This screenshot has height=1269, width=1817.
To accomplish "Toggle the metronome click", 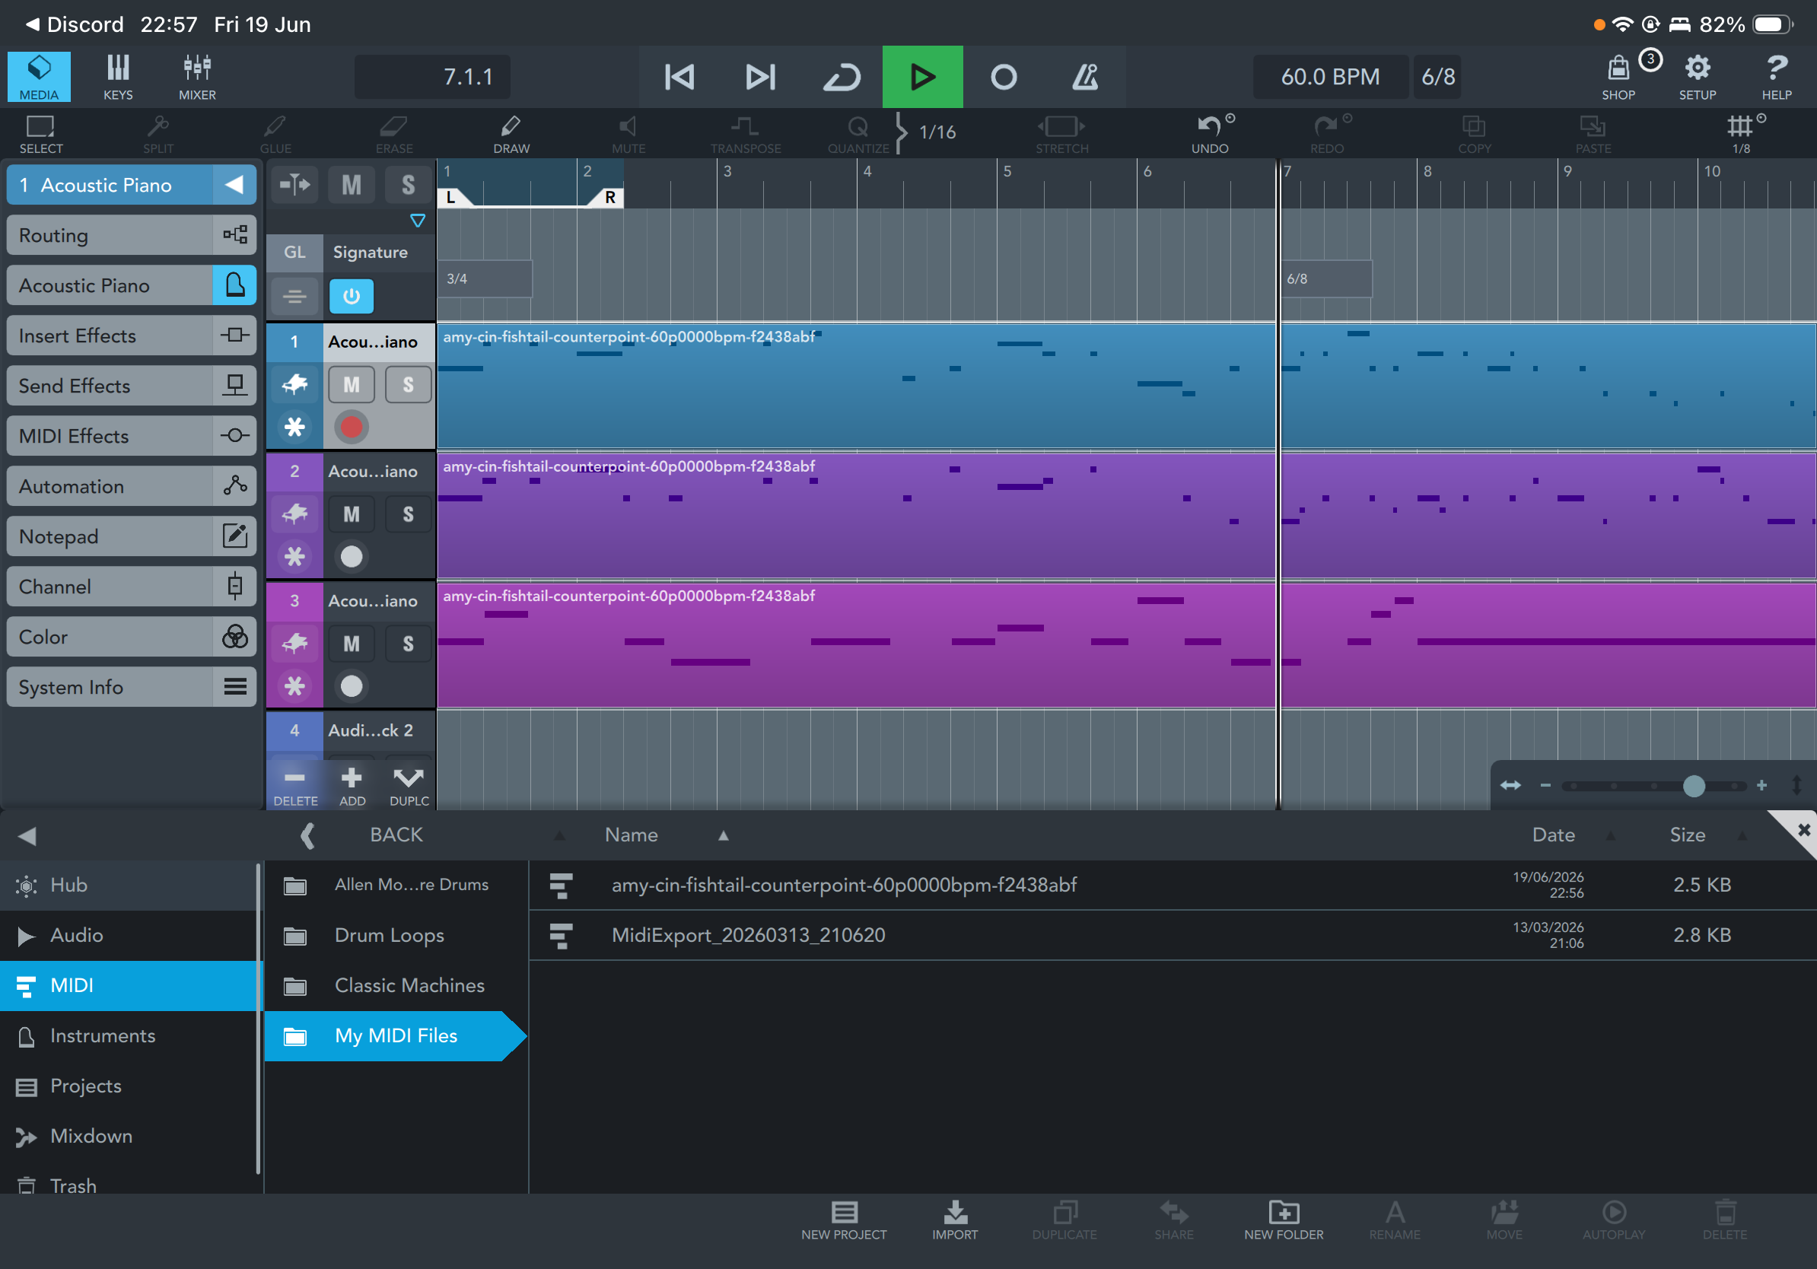I will coord(1085,77).
